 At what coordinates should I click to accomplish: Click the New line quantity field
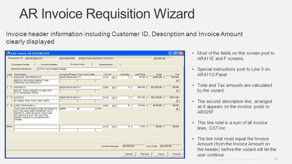pos(123,126)
